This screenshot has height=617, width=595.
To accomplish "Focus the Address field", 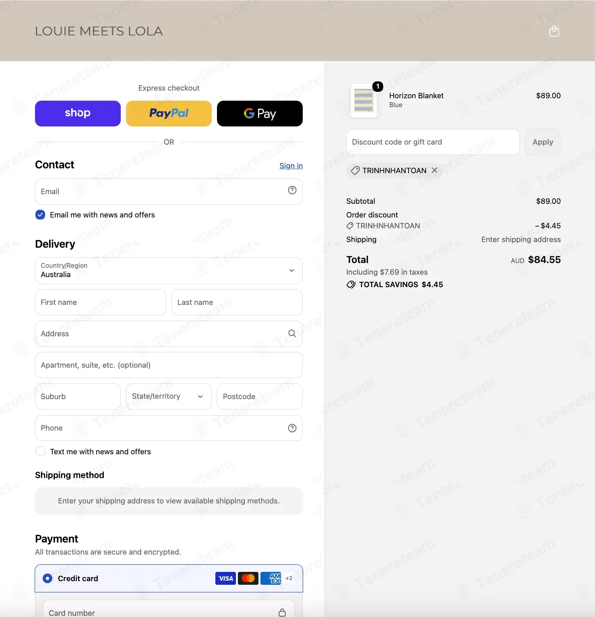I will (x=169, y=334).
